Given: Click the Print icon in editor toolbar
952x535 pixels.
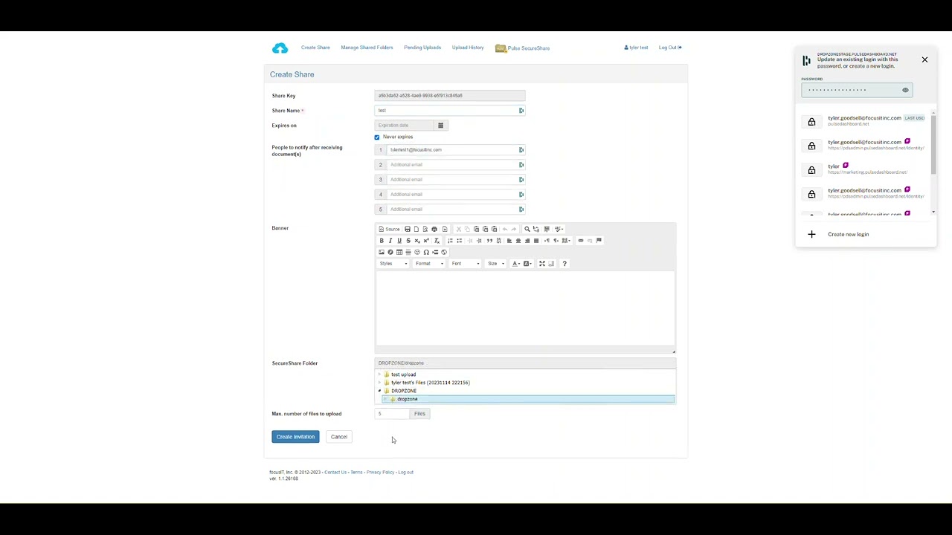Looking at the screenshot, I should coord(434,229).
